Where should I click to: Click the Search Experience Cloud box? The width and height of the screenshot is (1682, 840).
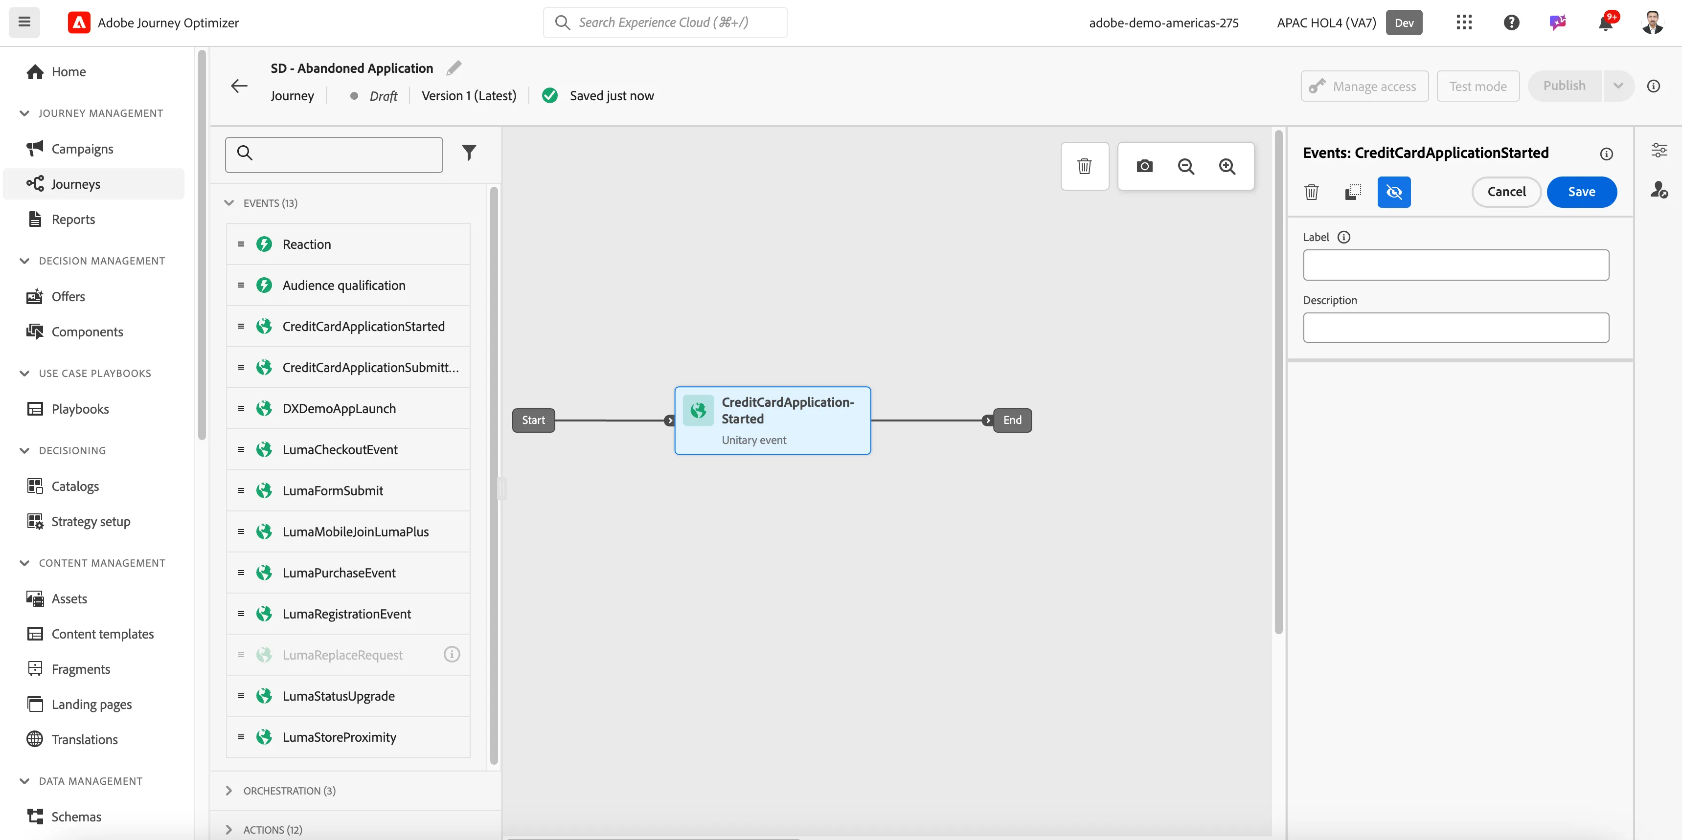click(x=665, y=23)
